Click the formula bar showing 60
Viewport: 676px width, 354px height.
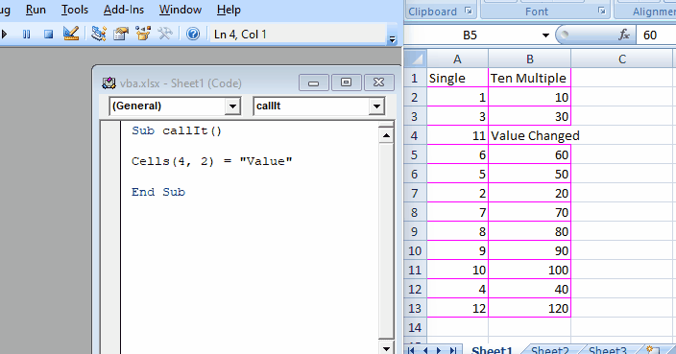656,35
